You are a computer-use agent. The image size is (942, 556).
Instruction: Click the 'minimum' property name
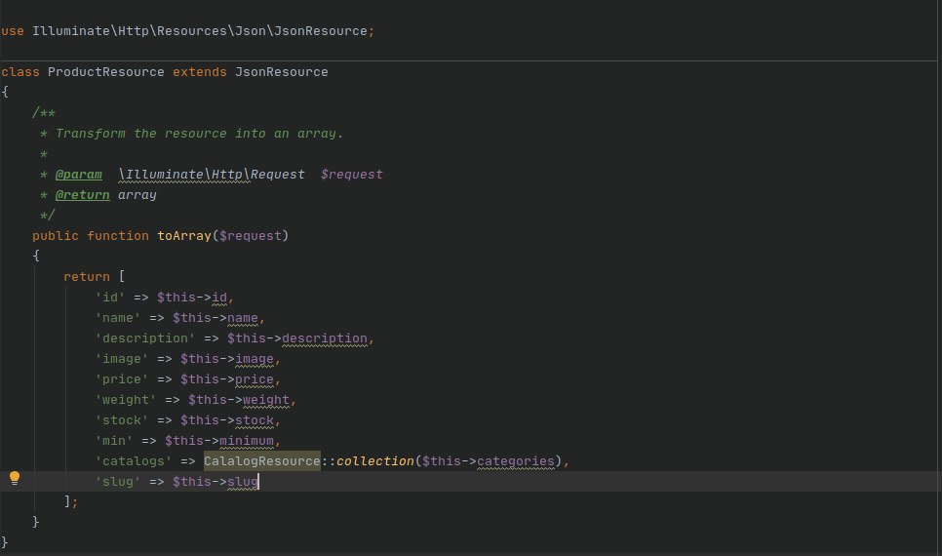[x=247, y=441]
